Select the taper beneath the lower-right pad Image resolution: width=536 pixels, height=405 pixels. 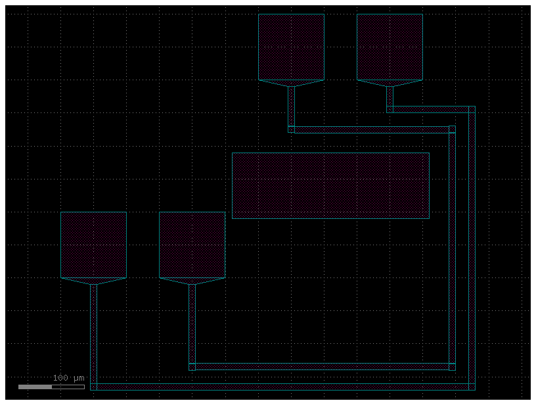192,281
